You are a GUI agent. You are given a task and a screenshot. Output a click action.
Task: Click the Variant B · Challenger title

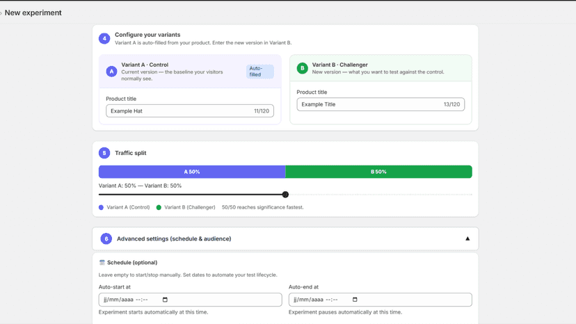[339, 65]
